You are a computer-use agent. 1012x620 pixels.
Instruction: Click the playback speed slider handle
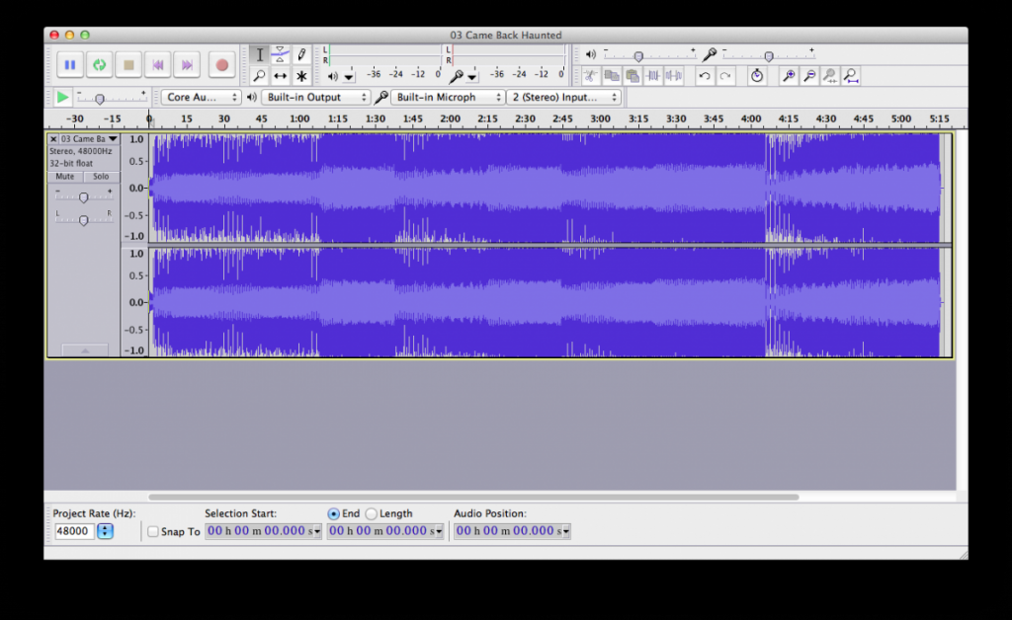pos(100,99)
